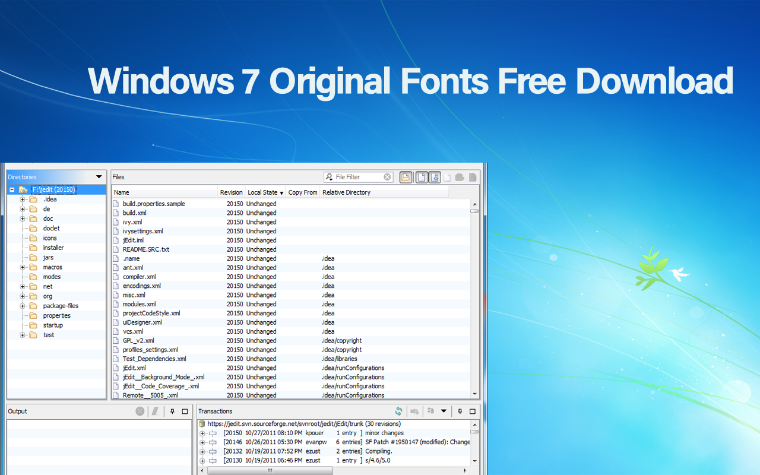Float the Output panel using the square icon
760x475 pixels.
point(185,411)
